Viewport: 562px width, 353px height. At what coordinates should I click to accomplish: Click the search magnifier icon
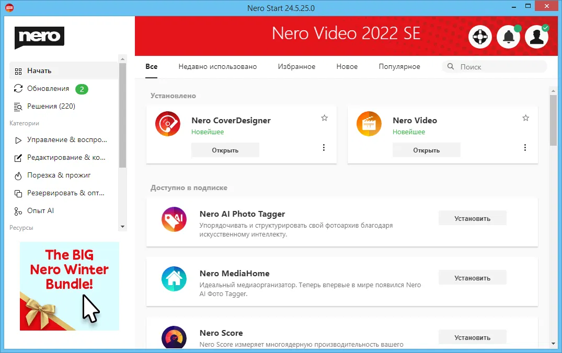click(x=451, y=67)
